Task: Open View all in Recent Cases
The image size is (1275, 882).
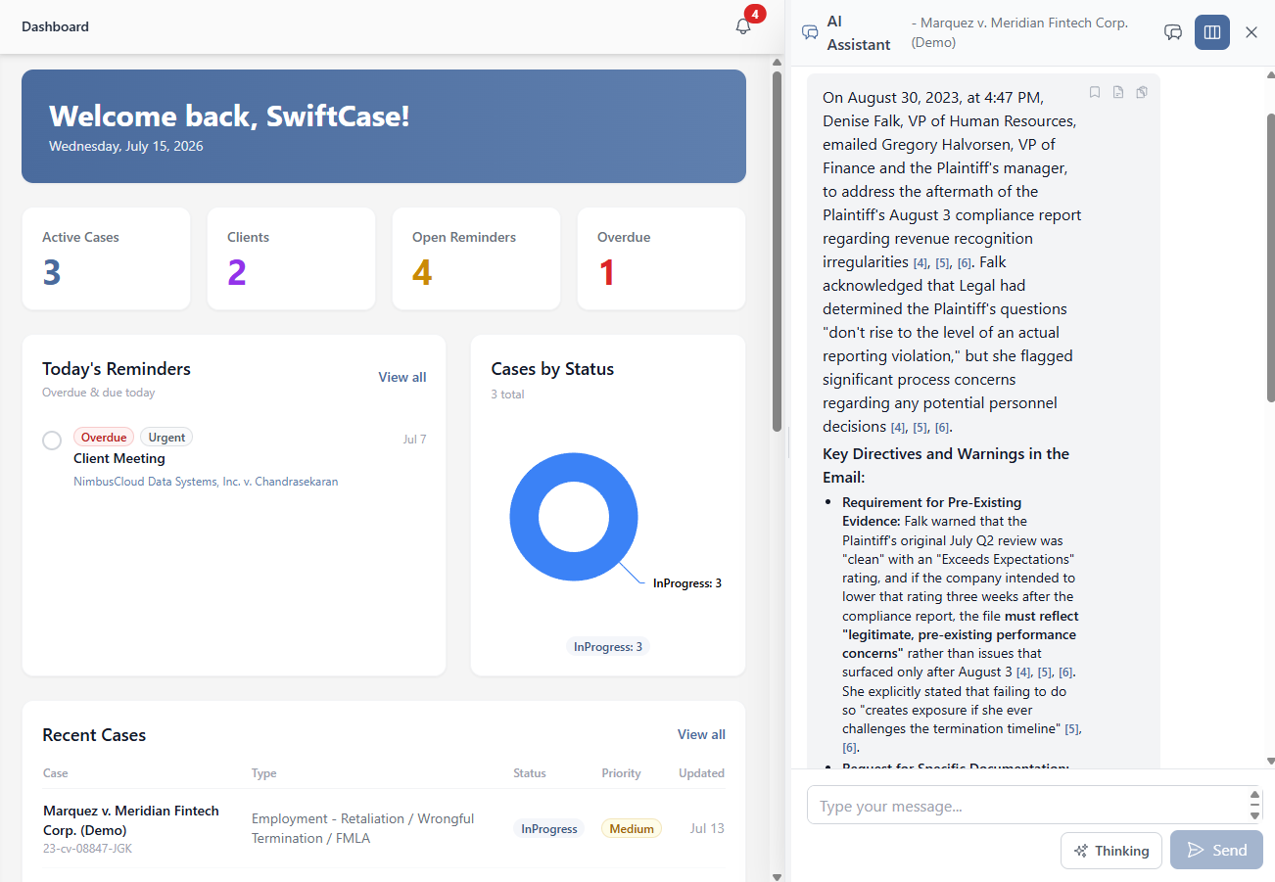Action: 701,734
